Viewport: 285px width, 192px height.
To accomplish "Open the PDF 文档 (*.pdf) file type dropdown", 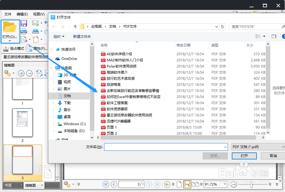I will [x=257, y=147].
